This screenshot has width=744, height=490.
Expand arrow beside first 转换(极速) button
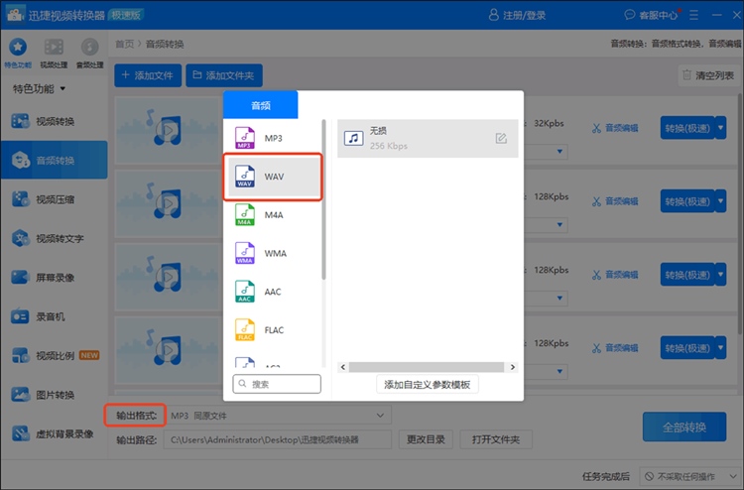coord(721,128)
